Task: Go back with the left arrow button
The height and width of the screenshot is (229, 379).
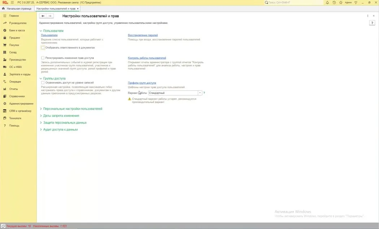Action: tap(43, 16)
